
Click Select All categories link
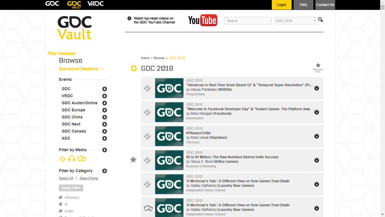[66, 178]
